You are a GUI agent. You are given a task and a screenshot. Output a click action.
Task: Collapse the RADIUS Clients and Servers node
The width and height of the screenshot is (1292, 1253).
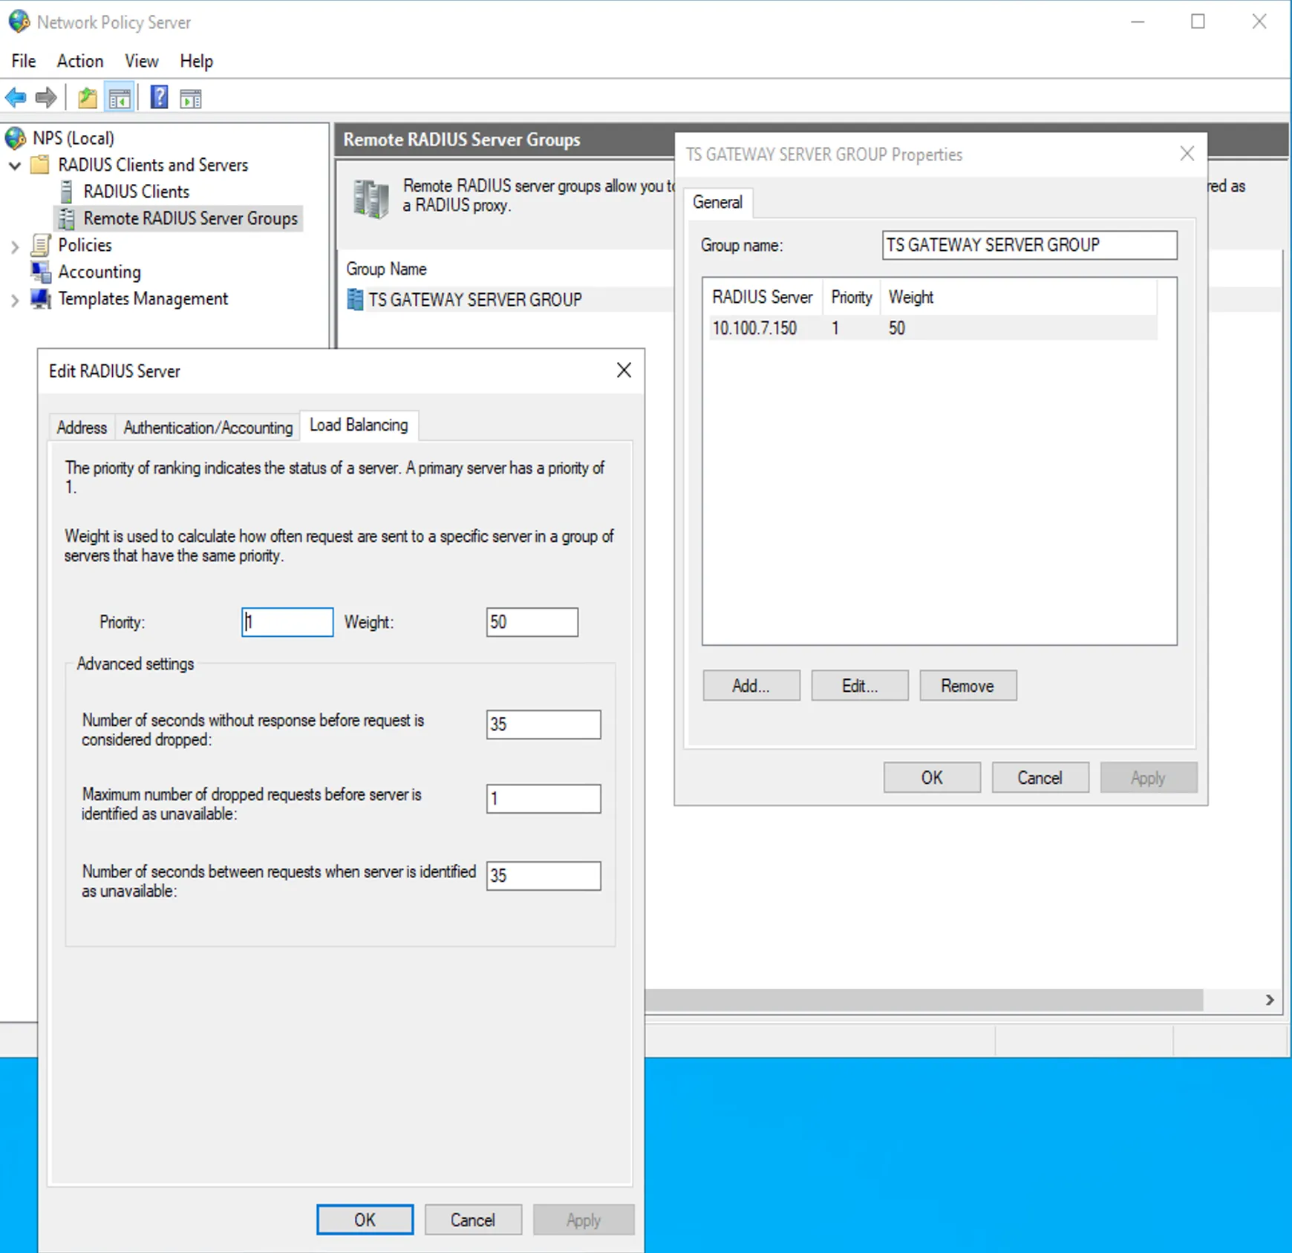pos(16,166)
